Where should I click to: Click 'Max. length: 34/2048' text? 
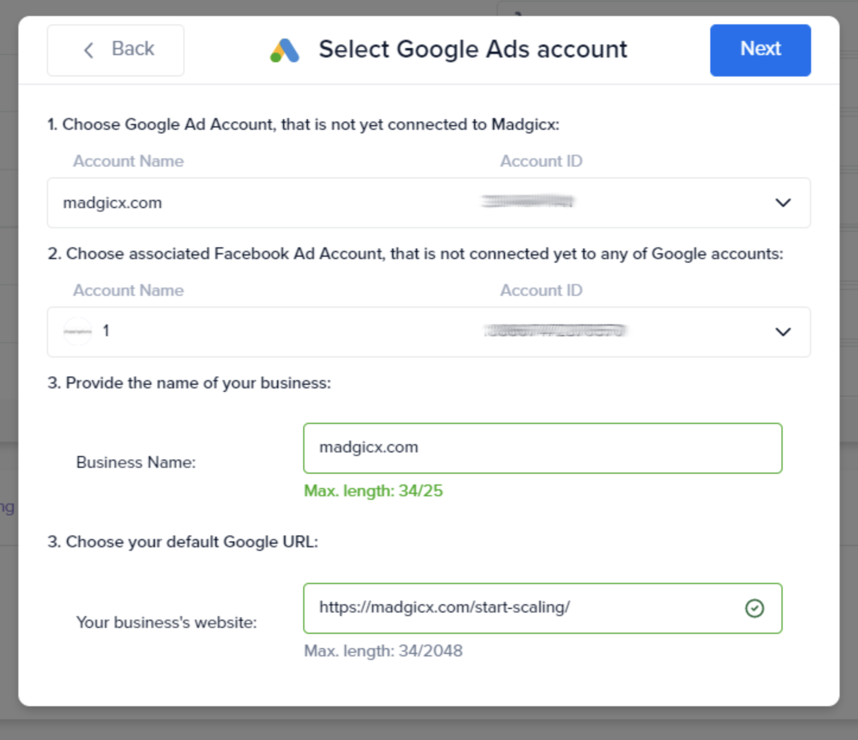pyautogui.click(x=383, y=651)
